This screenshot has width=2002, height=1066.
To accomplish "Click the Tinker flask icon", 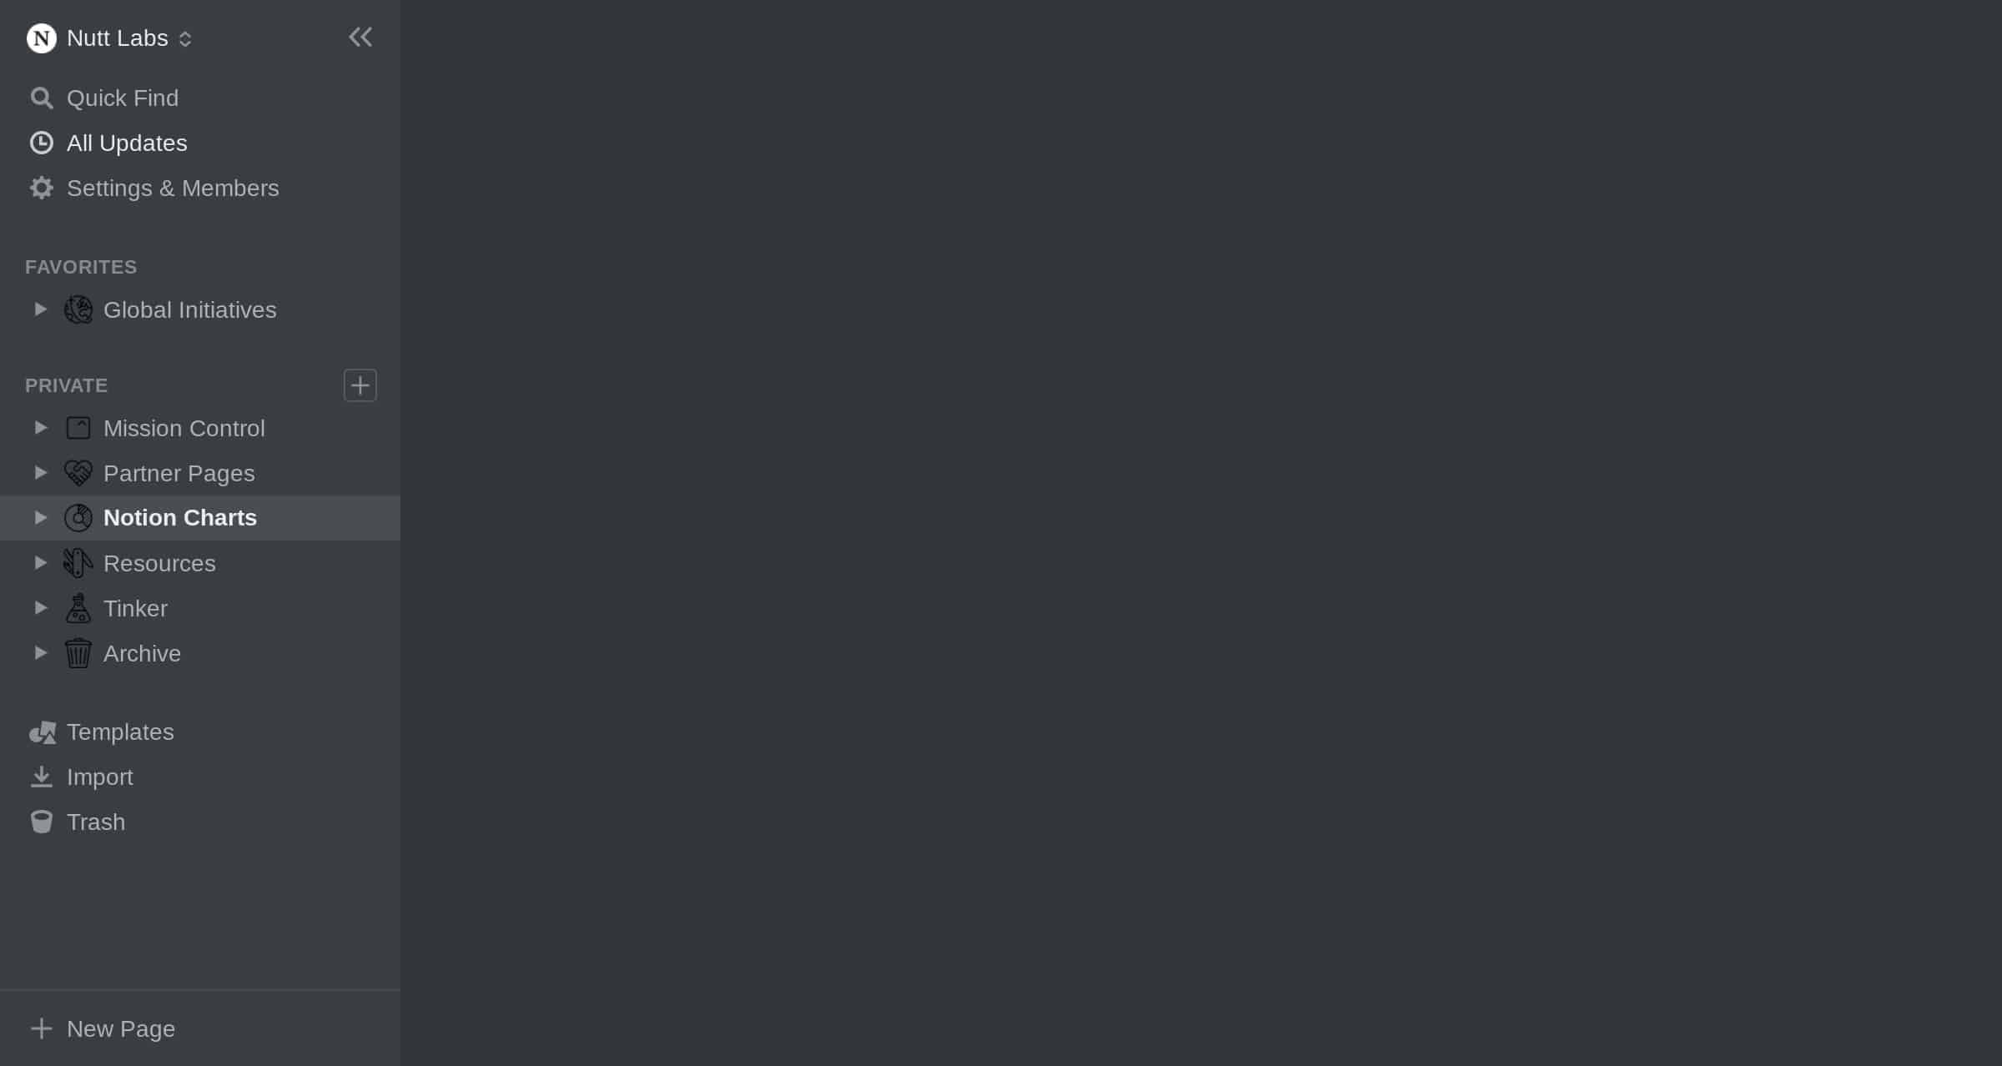I will 77,608.
